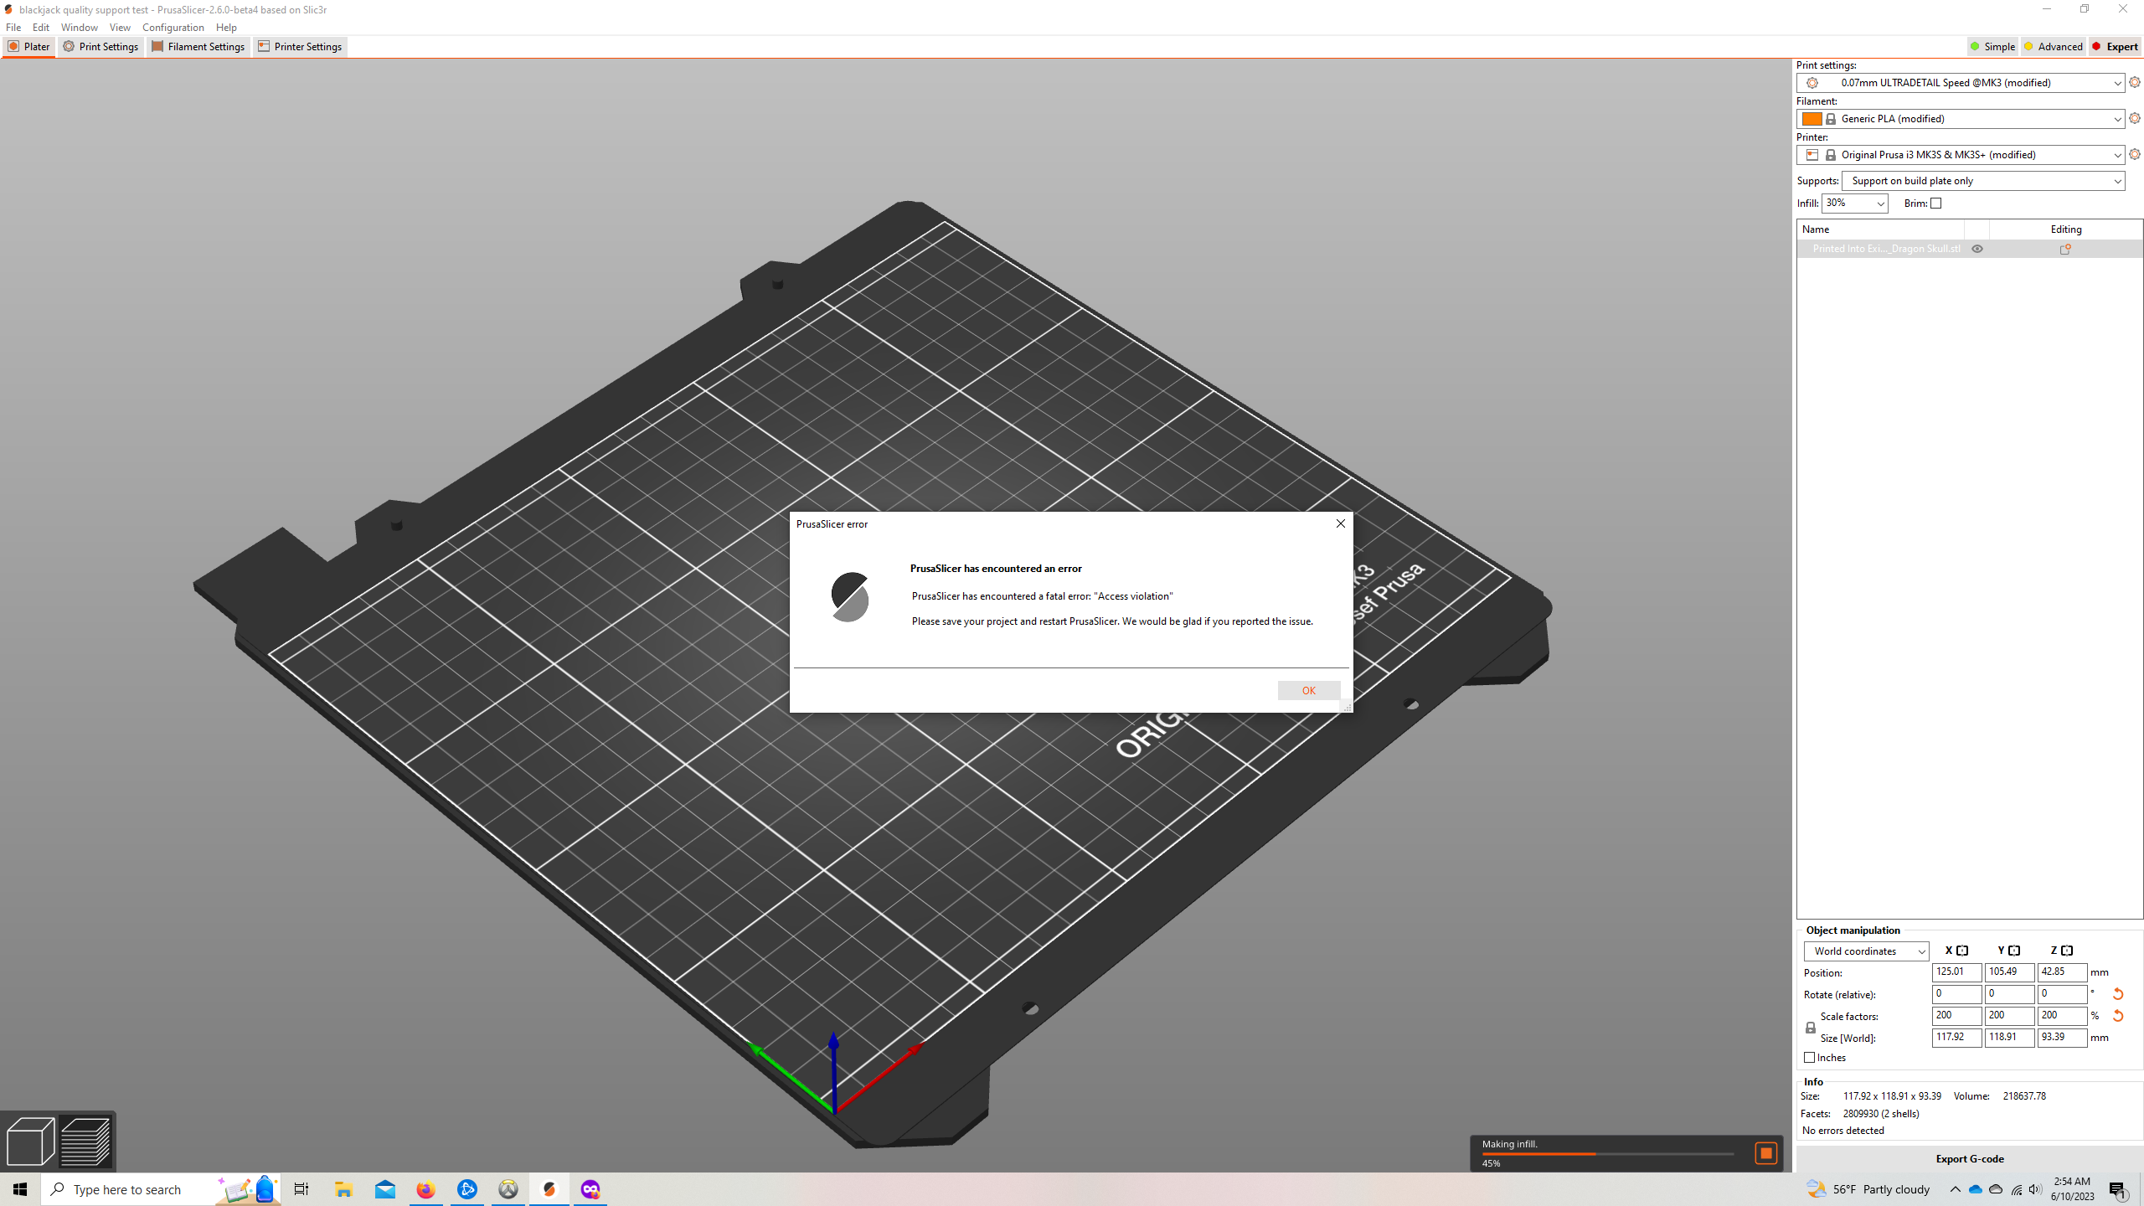This screenshot has height=1206, width=2144.
Task: Edit the X position value field
Action: point(1956,972)
